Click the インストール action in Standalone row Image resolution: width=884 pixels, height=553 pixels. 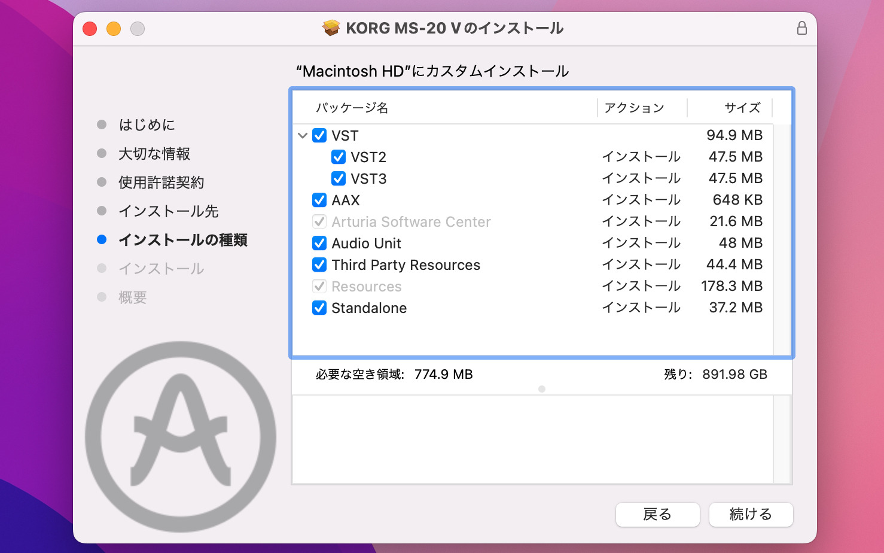point(641,308)
